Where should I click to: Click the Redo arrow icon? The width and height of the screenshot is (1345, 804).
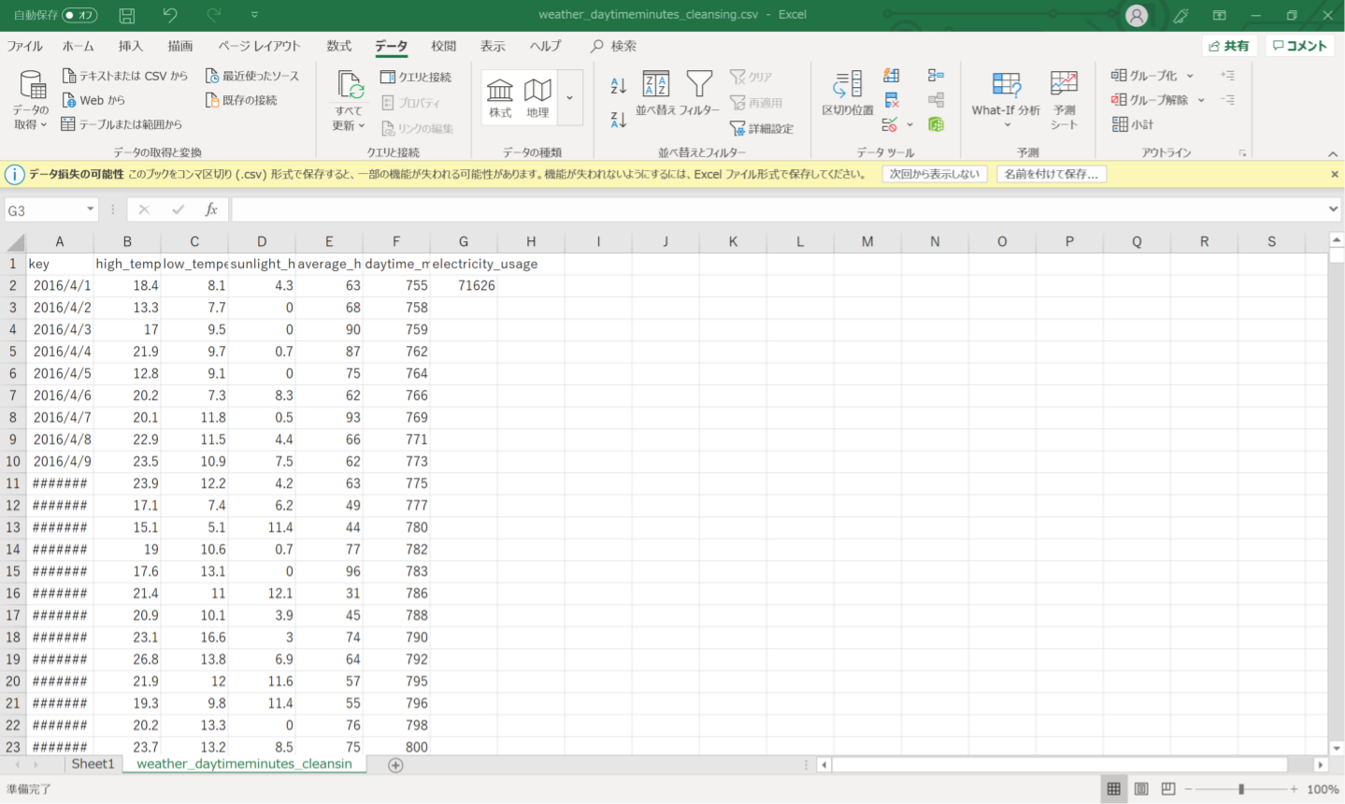tap(213, 15)
